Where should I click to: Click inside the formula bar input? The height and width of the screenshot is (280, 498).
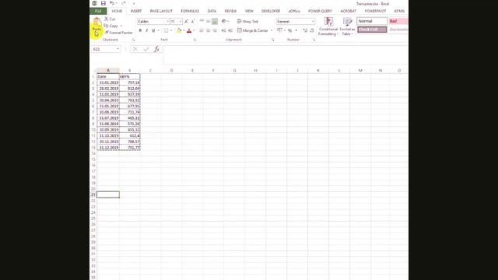pyautogui.click(x=286, y=55)
